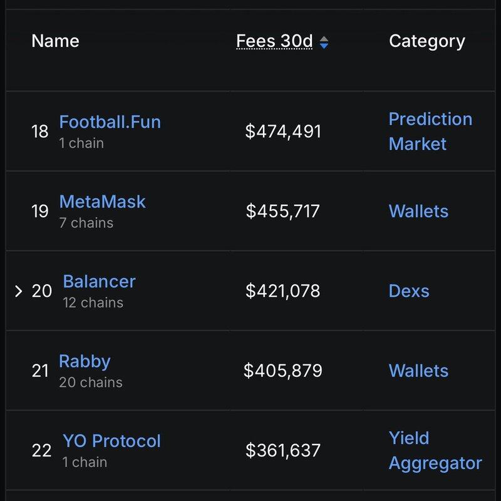
Task: Click the Category column header
Action: 426,41
